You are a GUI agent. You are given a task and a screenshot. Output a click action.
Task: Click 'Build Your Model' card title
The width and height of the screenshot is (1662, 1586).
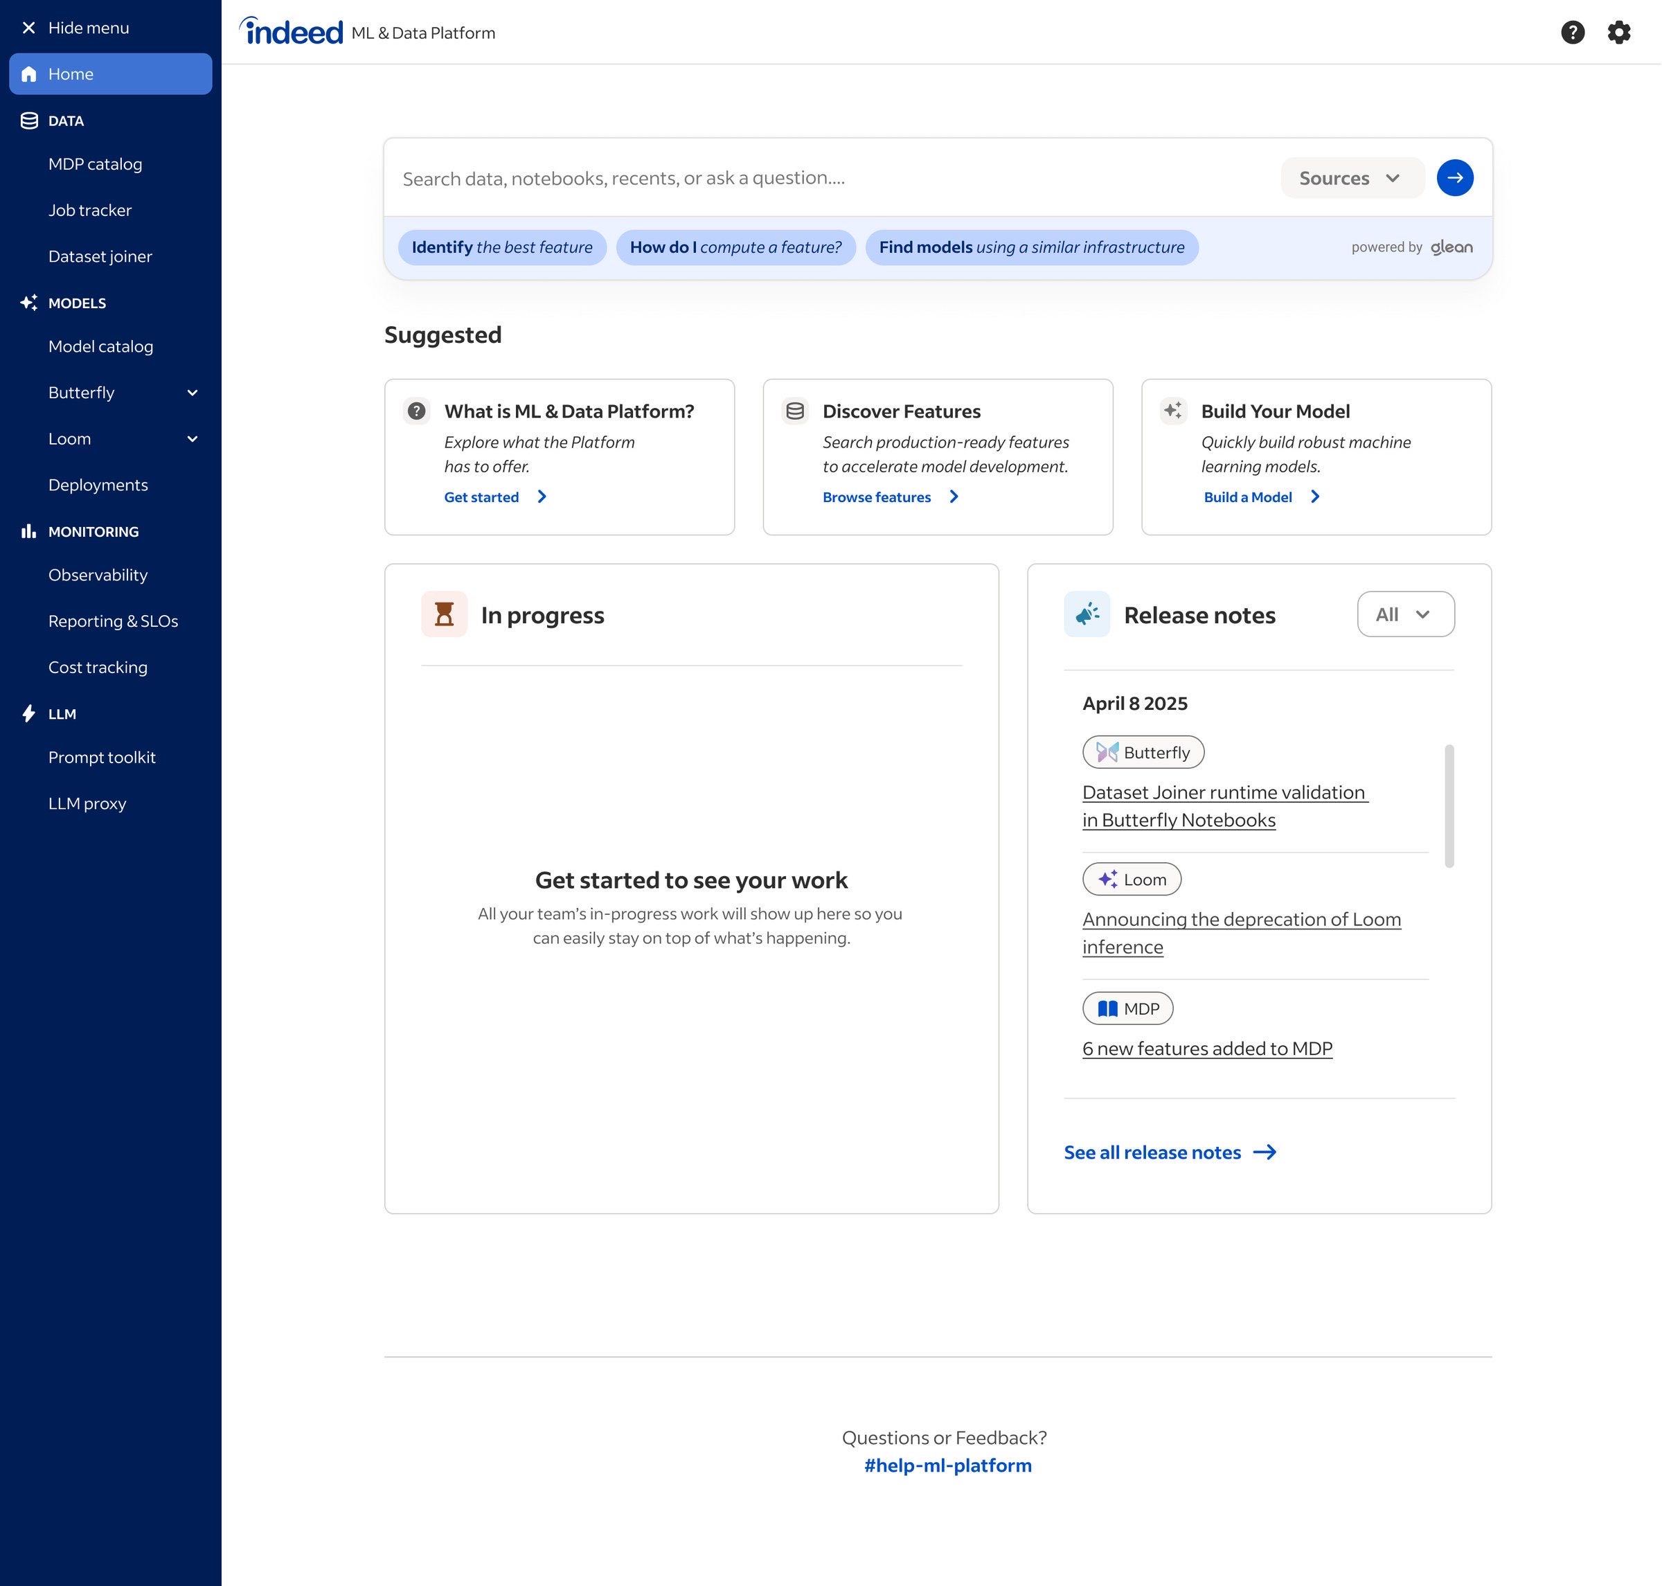point(1275,411)
